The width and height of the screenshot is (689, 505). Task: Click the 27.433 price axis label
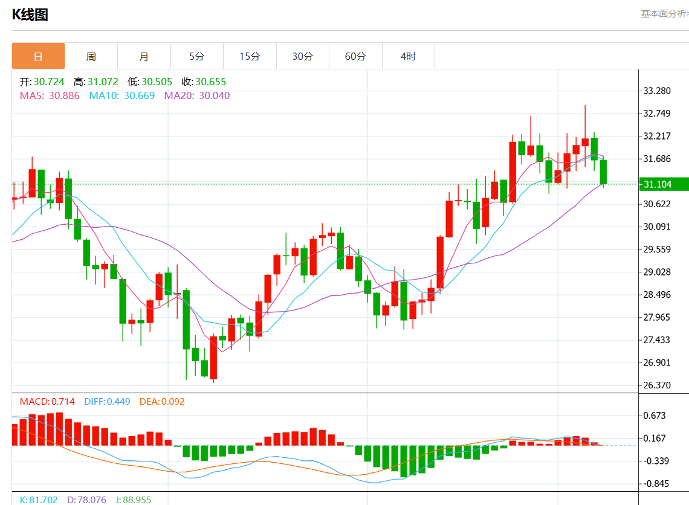coord(657,340)
